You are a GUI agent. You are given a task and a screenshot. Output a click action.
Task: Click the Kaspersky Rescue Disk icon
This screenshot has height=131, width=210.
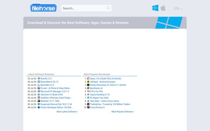[x=39, y=104]
